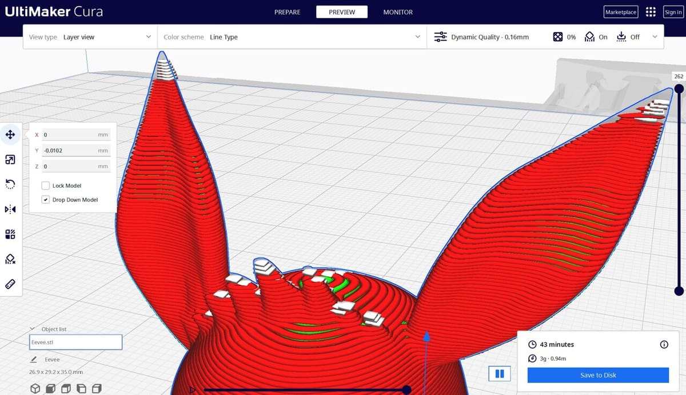Click the Dynamic Quality - 0.16mm profile text
The image size is (686, 395).
490,37
